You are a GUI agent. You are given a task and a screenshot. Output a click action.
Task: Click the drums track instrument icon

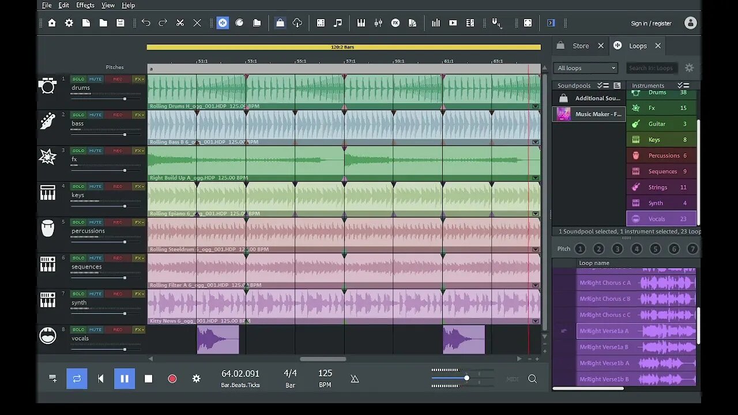click(x=47, y=86)
